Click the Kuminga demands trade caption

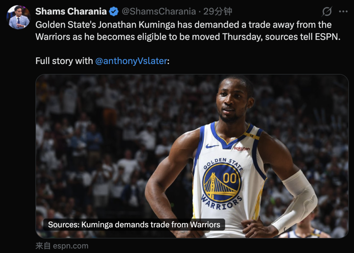134,225
